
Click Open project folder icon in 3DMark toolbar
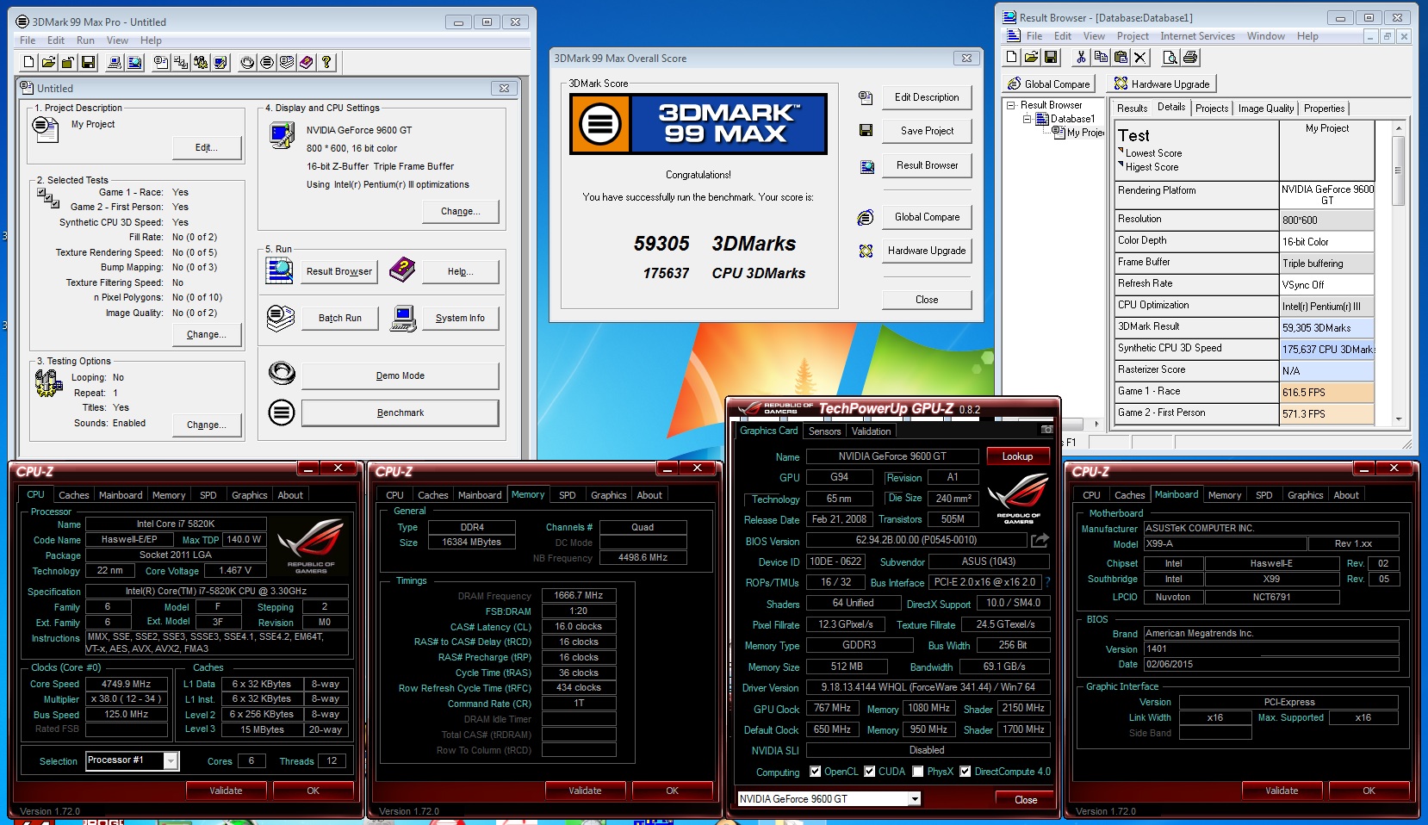[48, 62]
